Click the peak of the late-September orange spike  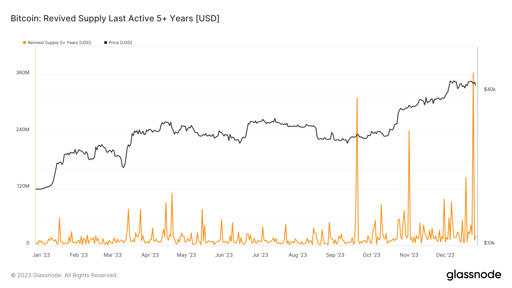pyautogui.click(x=357, y=98)
